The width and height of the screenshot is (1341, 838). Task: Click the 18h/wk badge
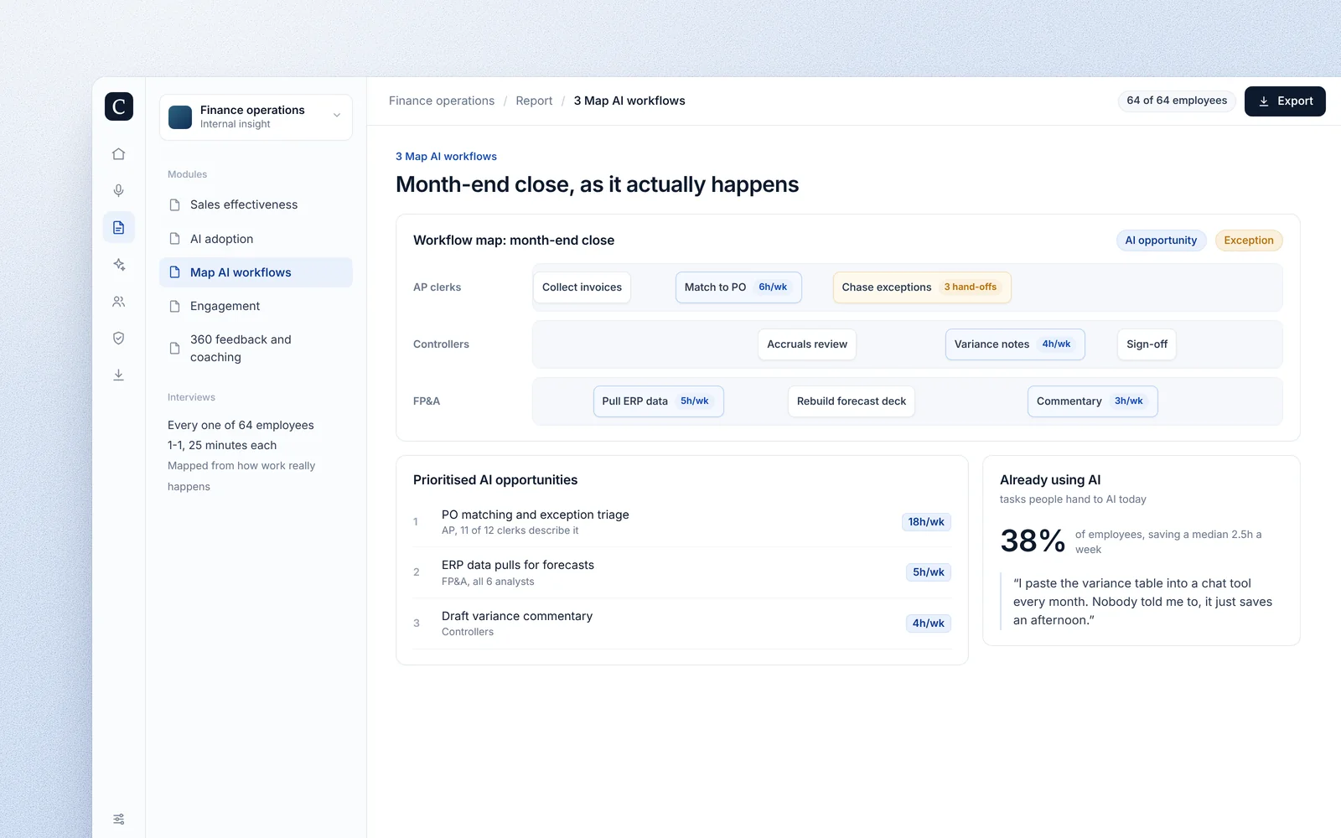pos(926,522)
